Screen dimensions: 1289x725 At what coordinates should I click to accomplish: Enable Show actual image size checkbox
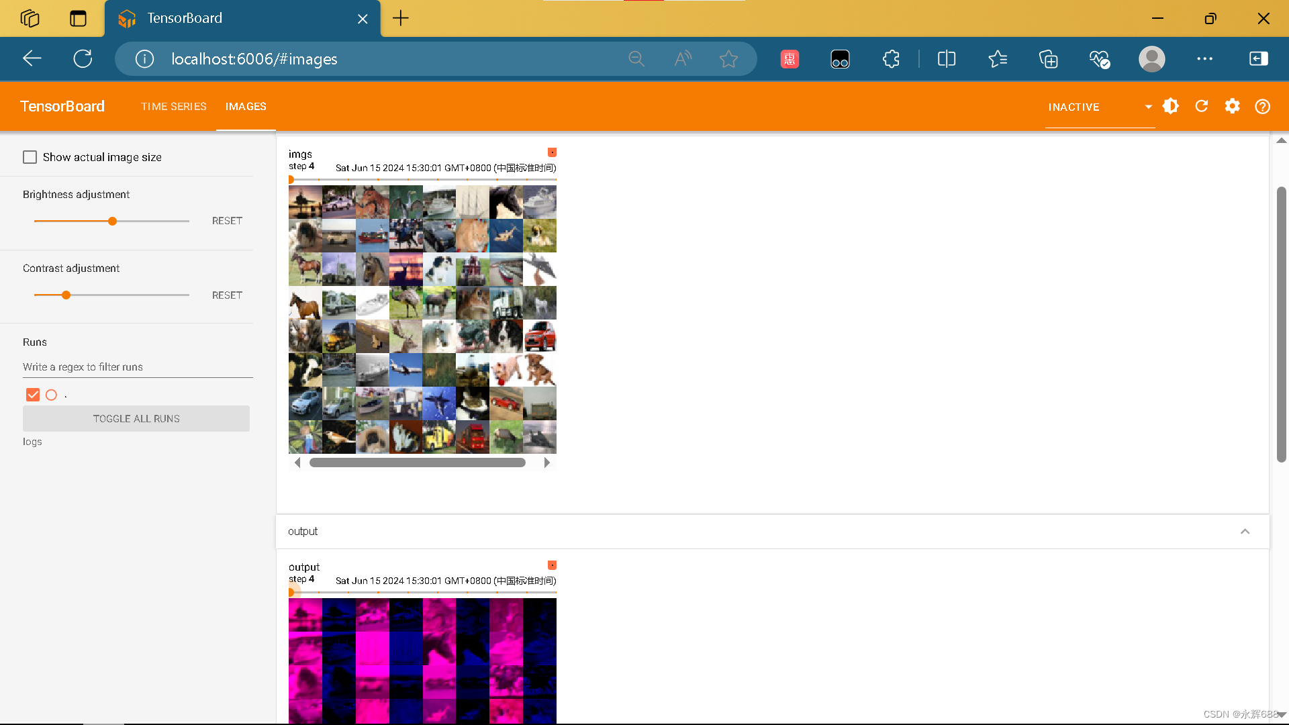(30, 157)
